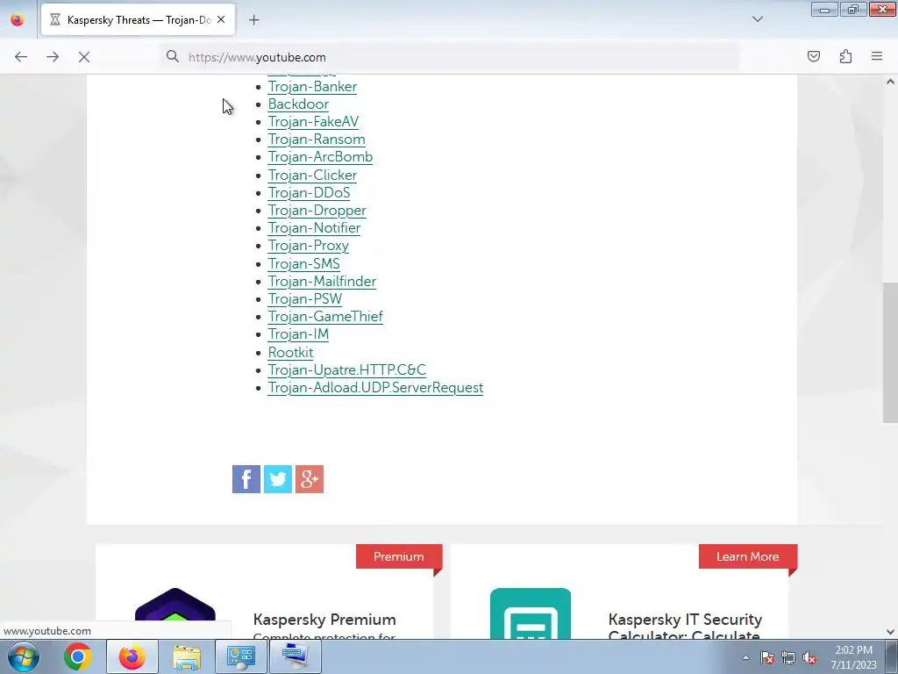This screenshot has width=898, height=674.
Task: Launch Google Chrome from taskbar
Action: [78, 656]
